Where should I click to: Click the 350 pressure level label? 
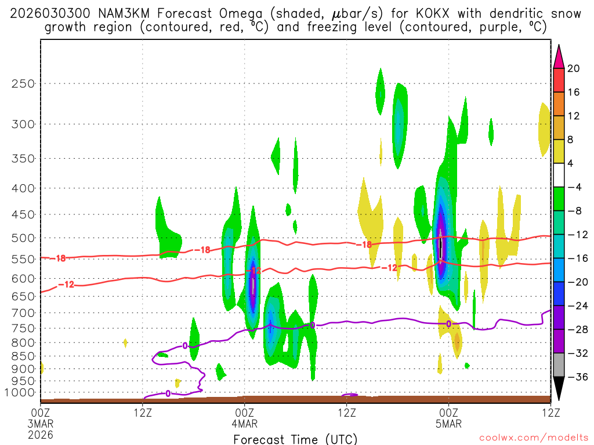(23, 159)
